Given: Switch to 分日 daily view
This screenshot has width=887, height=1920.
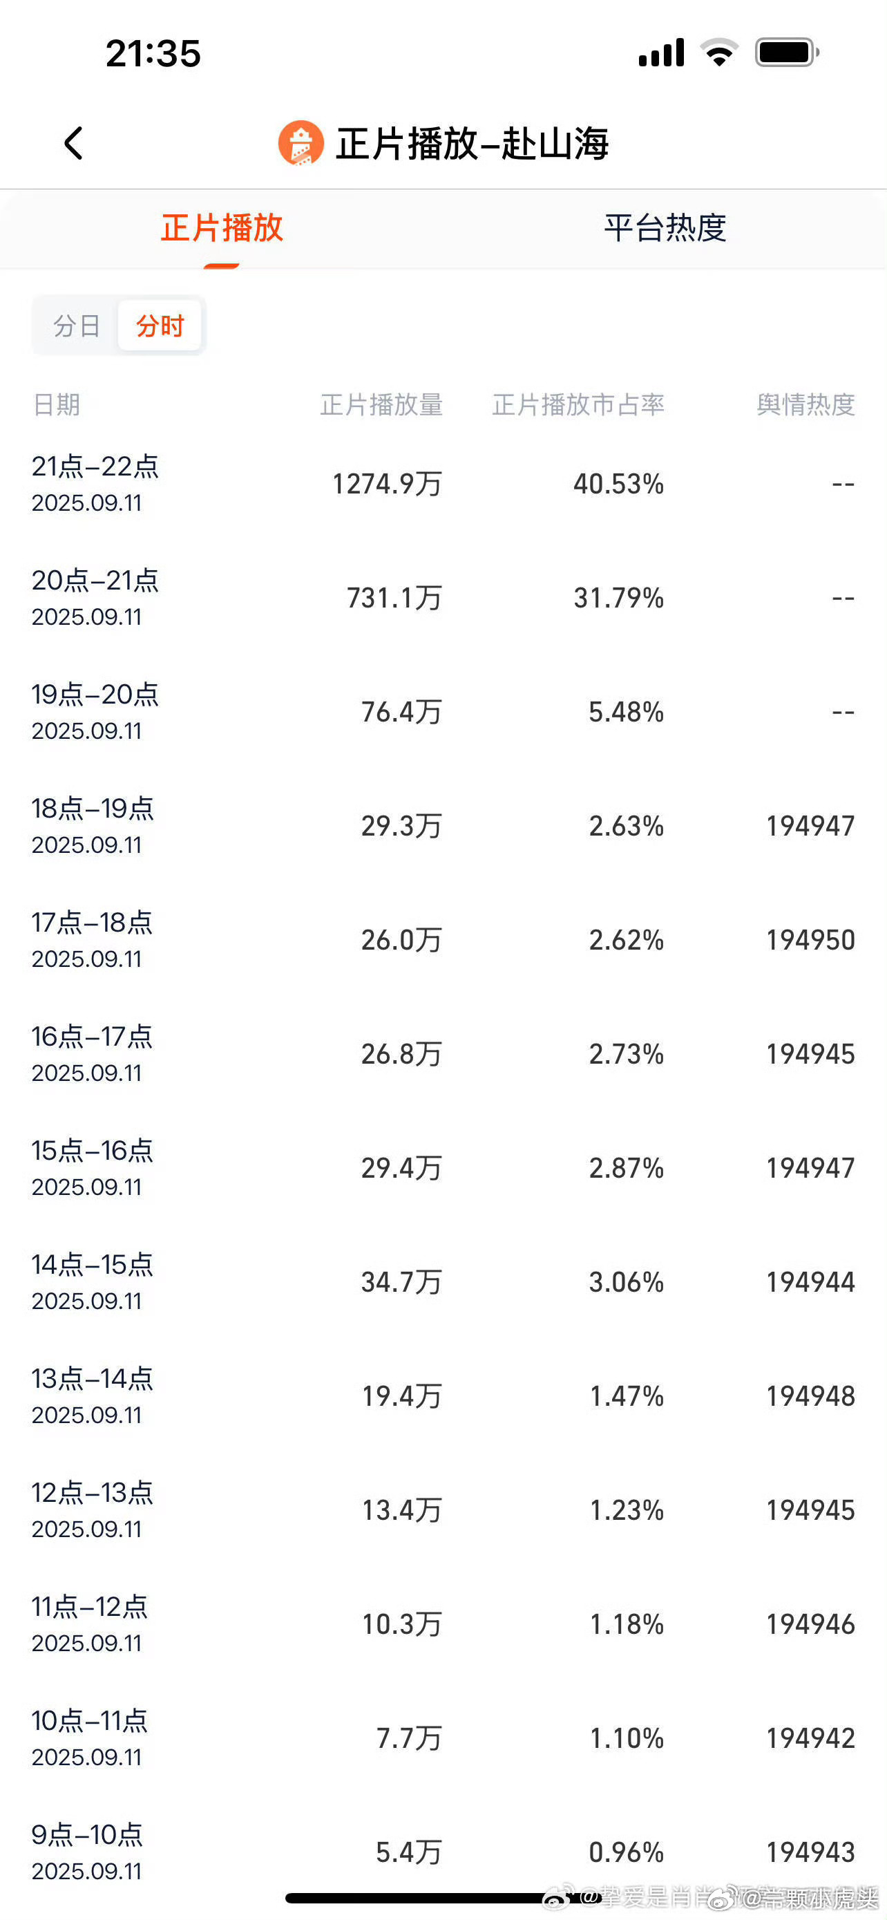Looking at the screenshot, I should pos(77,326).
